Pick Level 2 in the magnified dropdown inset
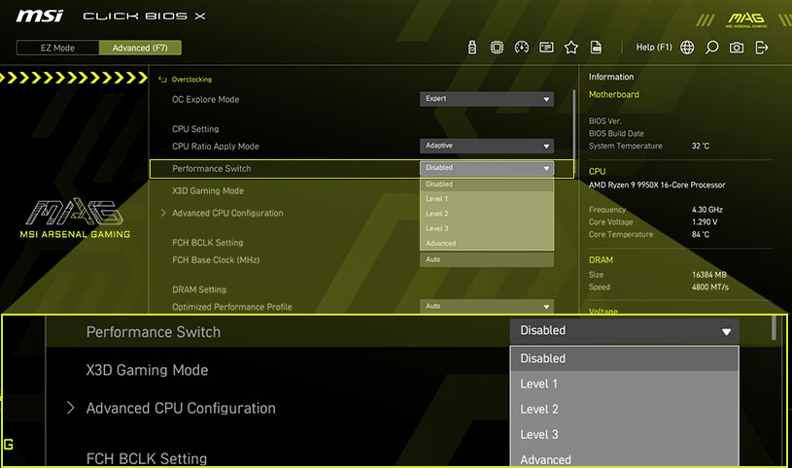The height and width of the screenshot is (468, 792). (539, 409)
